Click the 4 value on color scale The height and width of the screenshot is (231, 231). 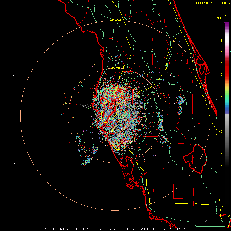point(222,63)
